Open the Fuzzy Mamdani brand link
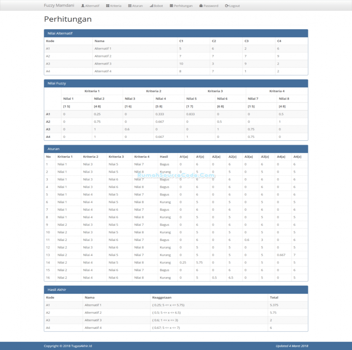This screenshot has height=350, width=352. point(59,5)
